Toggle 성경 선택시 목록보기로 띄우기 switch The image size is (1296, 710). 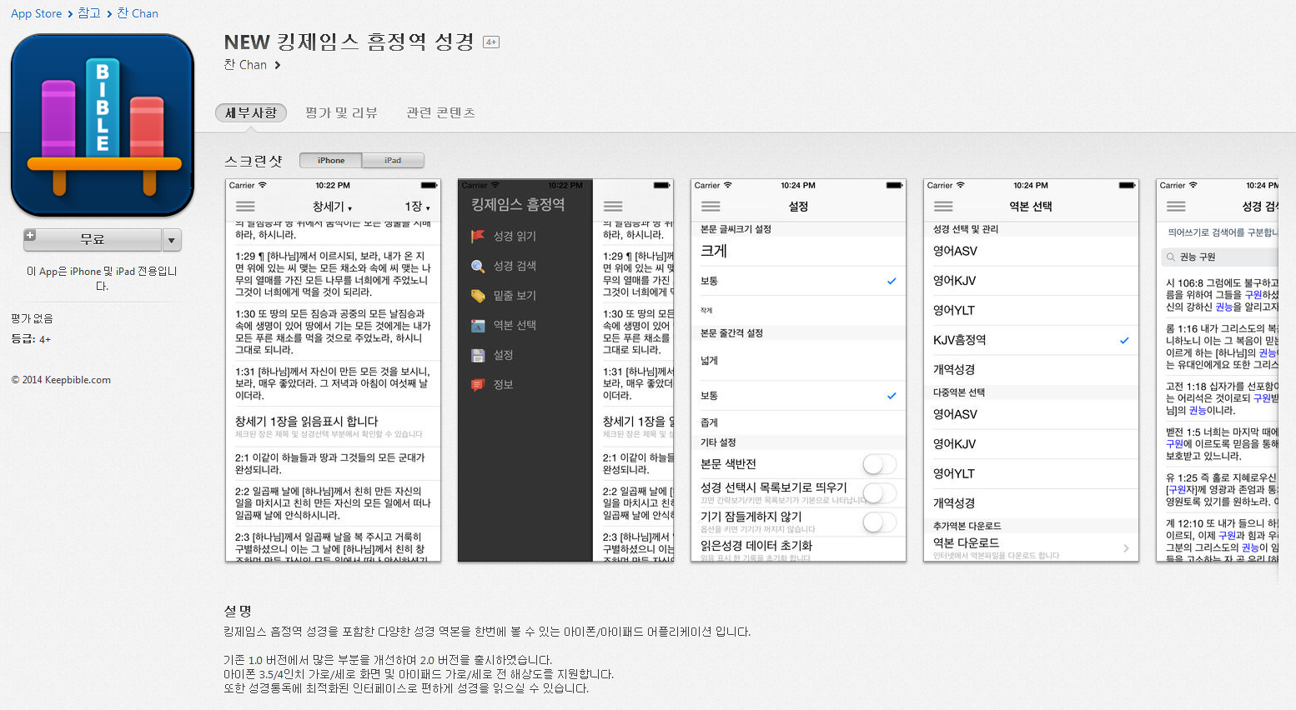tap(879, 493)
